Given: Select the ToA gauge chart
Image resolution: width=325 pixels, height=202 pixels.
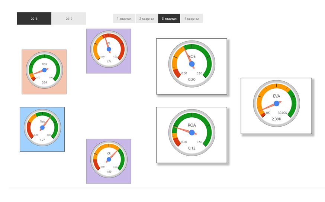Looking at the screenshot, I should point(42,127).
